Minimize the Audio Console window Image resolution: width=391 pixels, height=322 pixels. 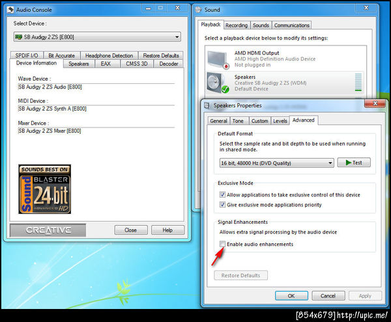coord(149,8)
